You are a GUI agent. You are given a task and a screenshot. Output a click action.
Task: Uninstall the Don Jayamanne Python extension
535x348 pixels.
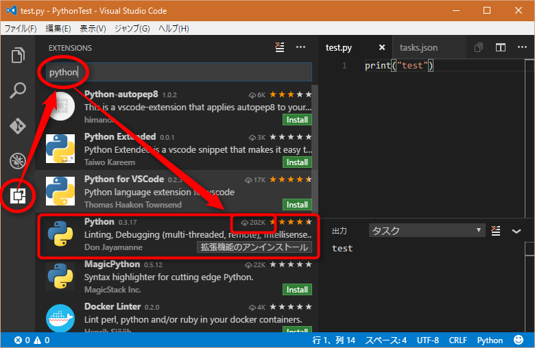point(254,247)
